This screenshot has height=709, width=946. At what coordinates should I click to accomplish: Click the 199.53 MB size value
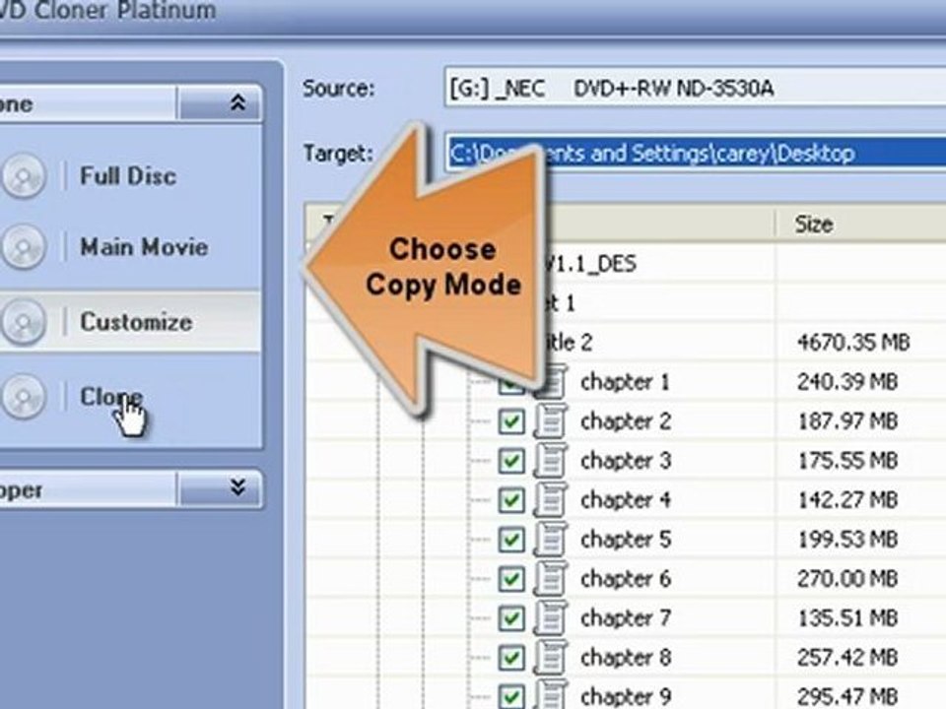tap(847, 540)
